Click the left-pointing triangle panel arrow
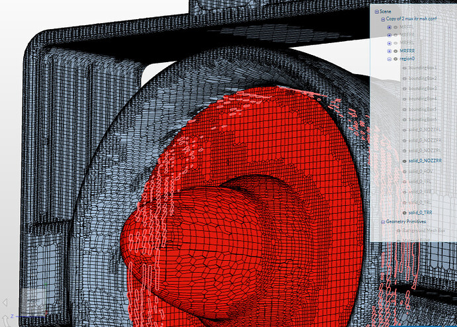 (5, 303)
